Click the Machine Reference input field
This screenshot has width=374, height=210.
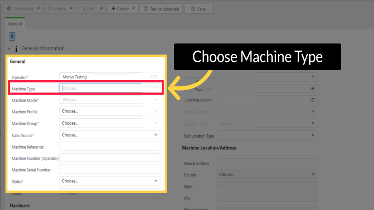coord(109,146)
